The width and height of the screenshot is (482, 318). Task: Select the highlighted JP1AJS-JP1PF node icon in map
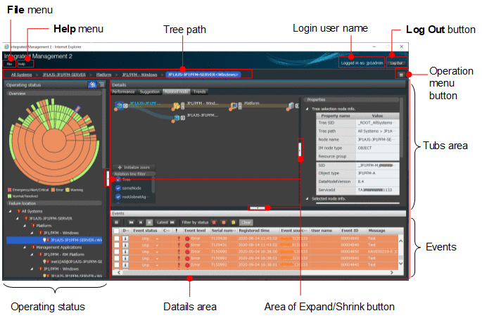point(120,106)
